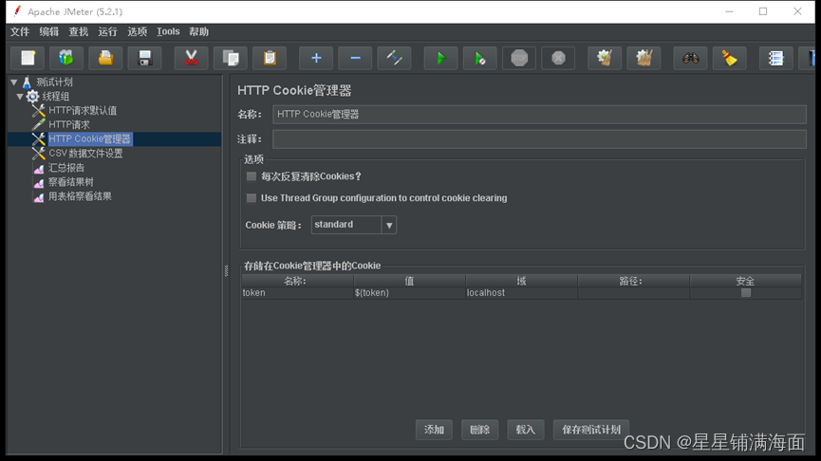Click the chart icon next to 汇总报告

tap(38, 168)
